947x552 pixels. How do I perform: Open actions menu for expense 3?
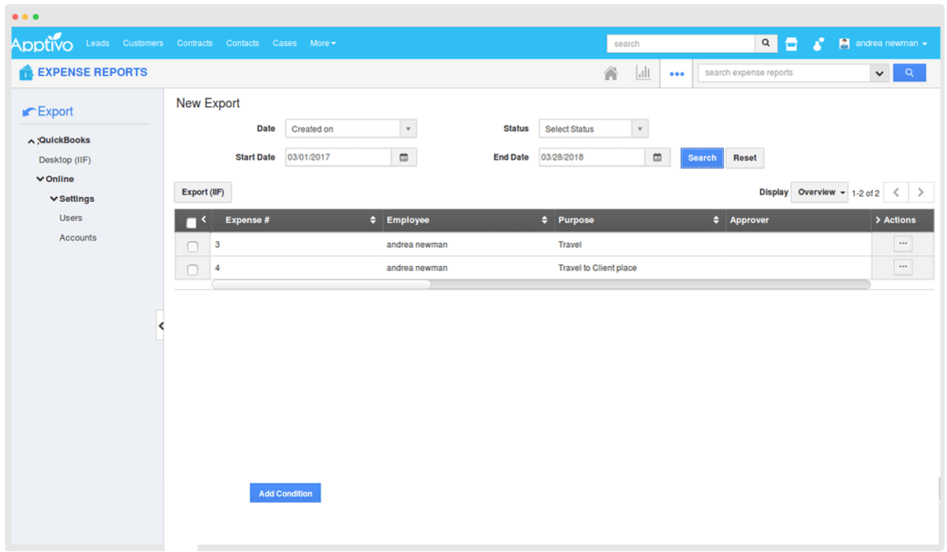click(x=903, y=244)
